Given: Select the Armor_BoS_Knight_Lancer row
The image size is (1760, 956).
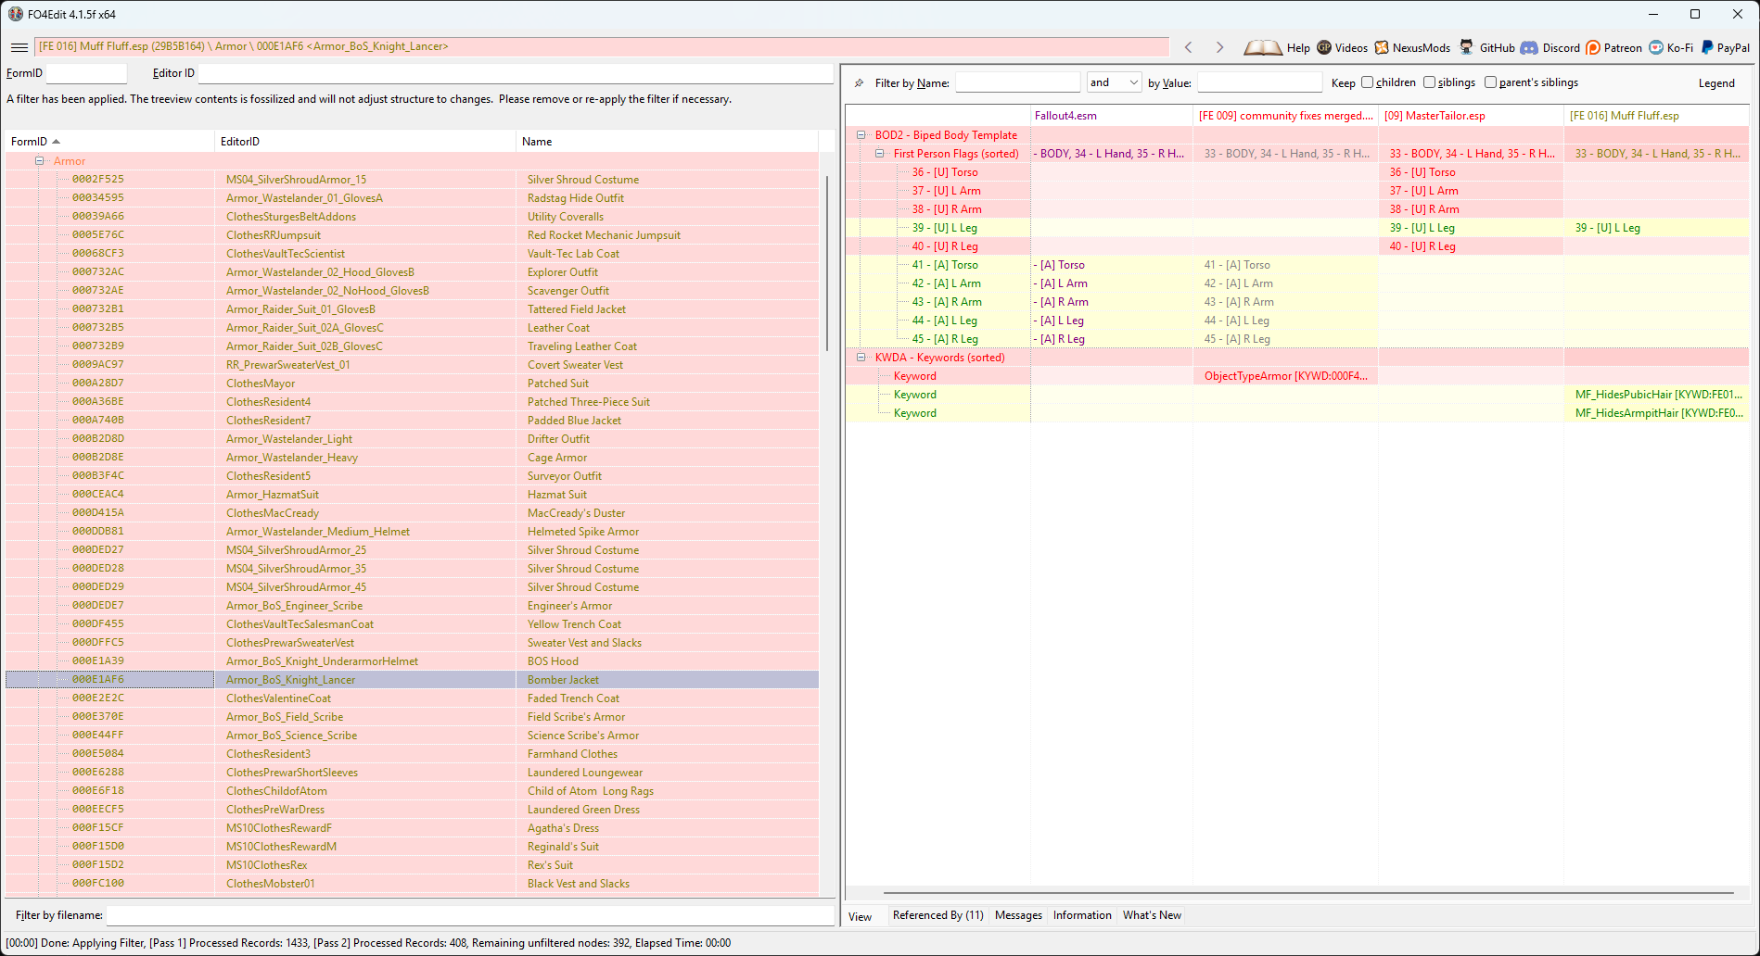Looking at the screenshot, I should click(x=412, y=680).
